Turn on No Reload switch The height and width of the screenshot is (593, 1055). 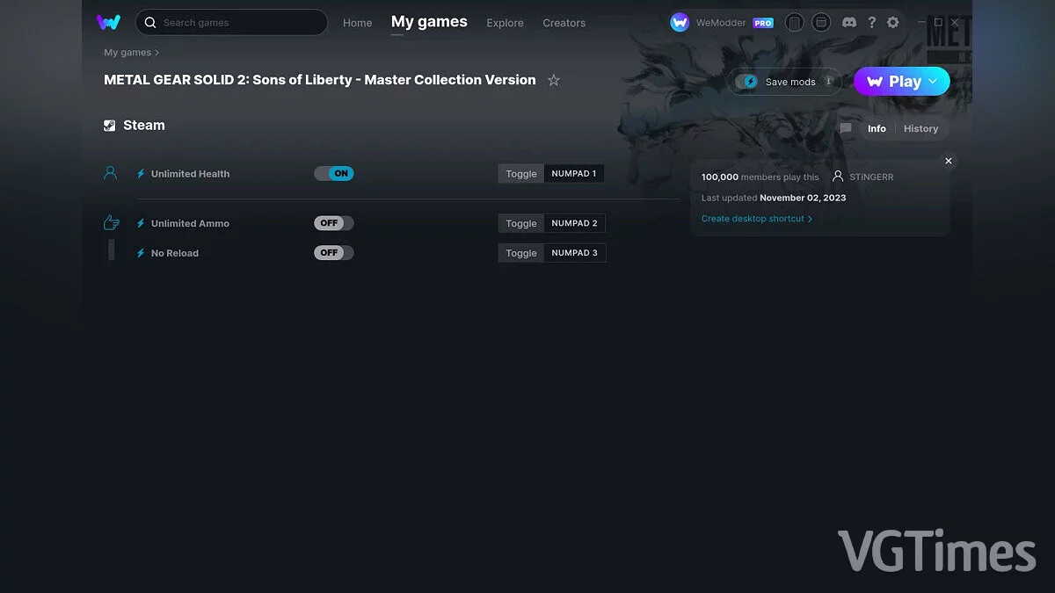(334, 253)
